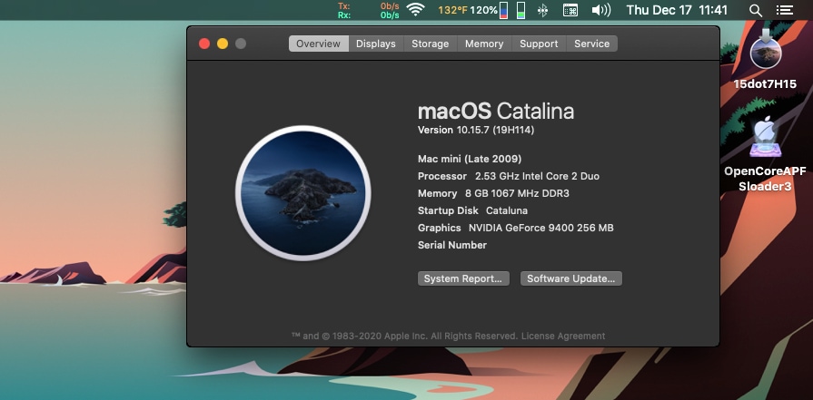This screenshot has width=813, height=400.
Task: Click the 8 GB 1067 MHz DDR3 text
Action: 518,193
